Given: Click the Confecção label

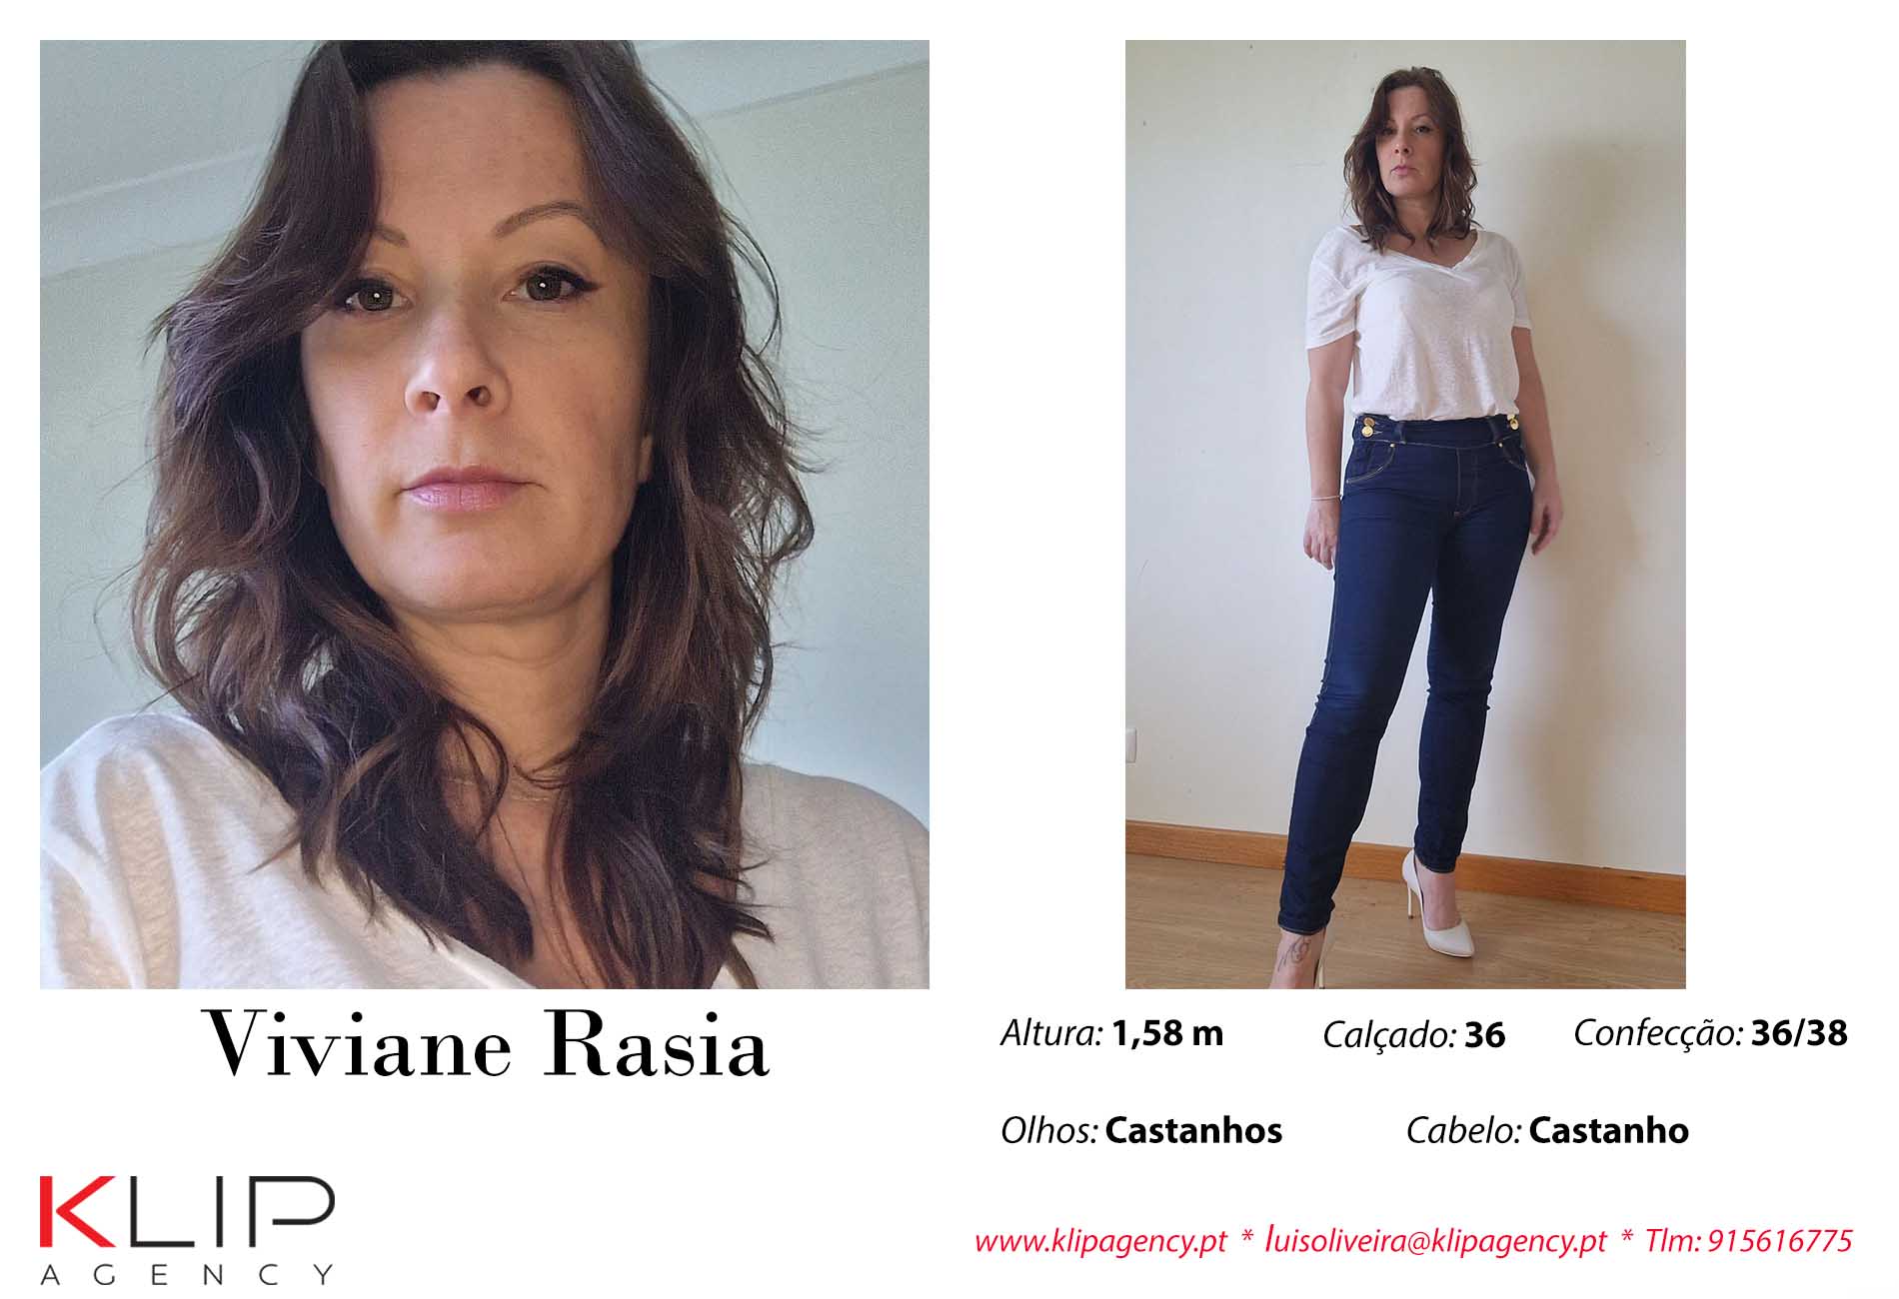Looking at the screenshot, I should [1659, 1033].
